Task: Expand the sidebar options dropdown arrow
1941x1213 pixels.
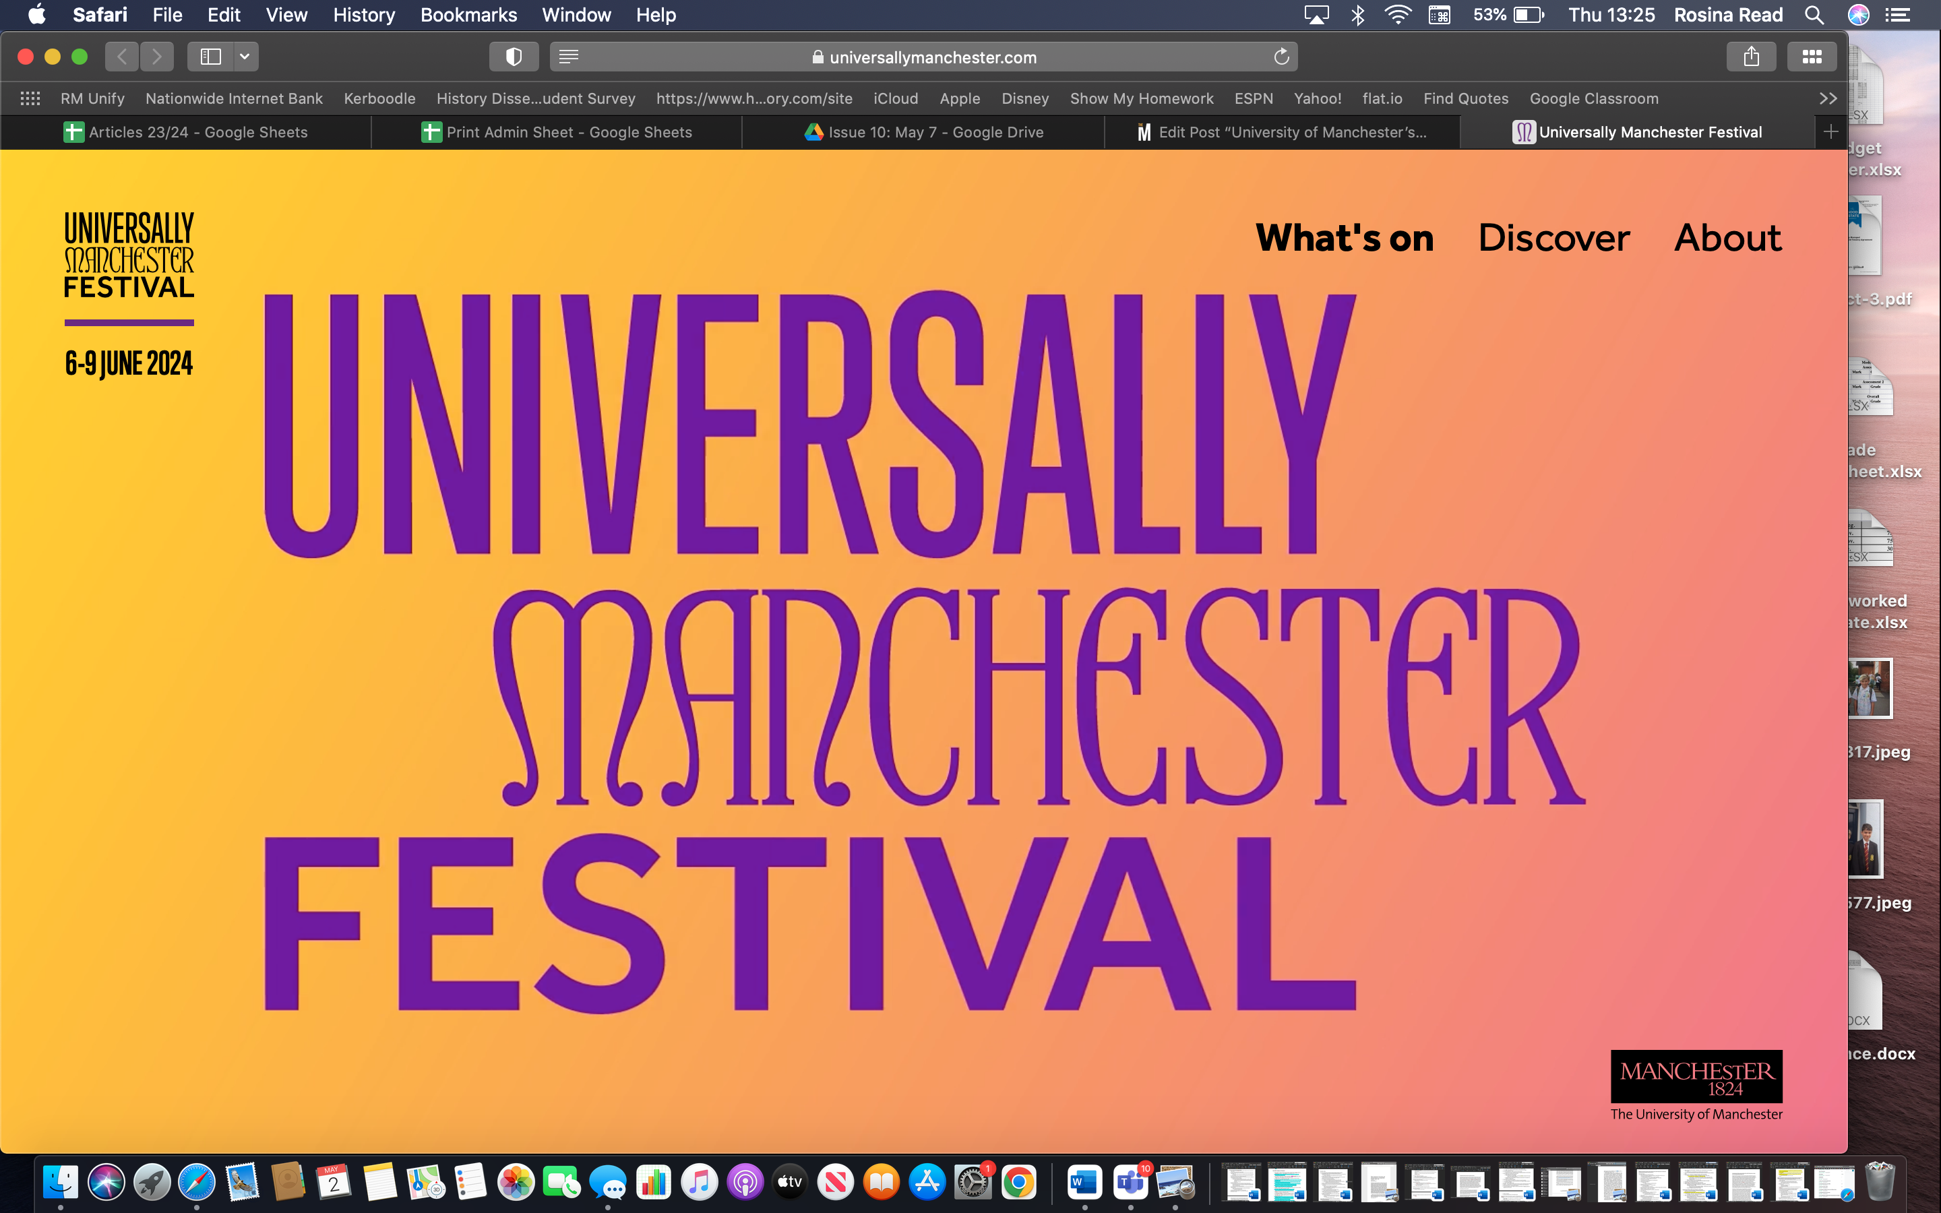Action: point(245,57)
